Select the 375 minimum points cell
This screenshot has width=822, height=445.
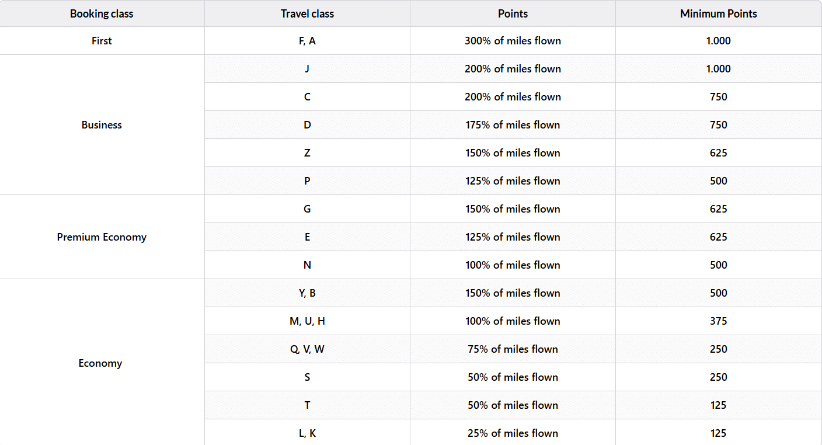718,321
